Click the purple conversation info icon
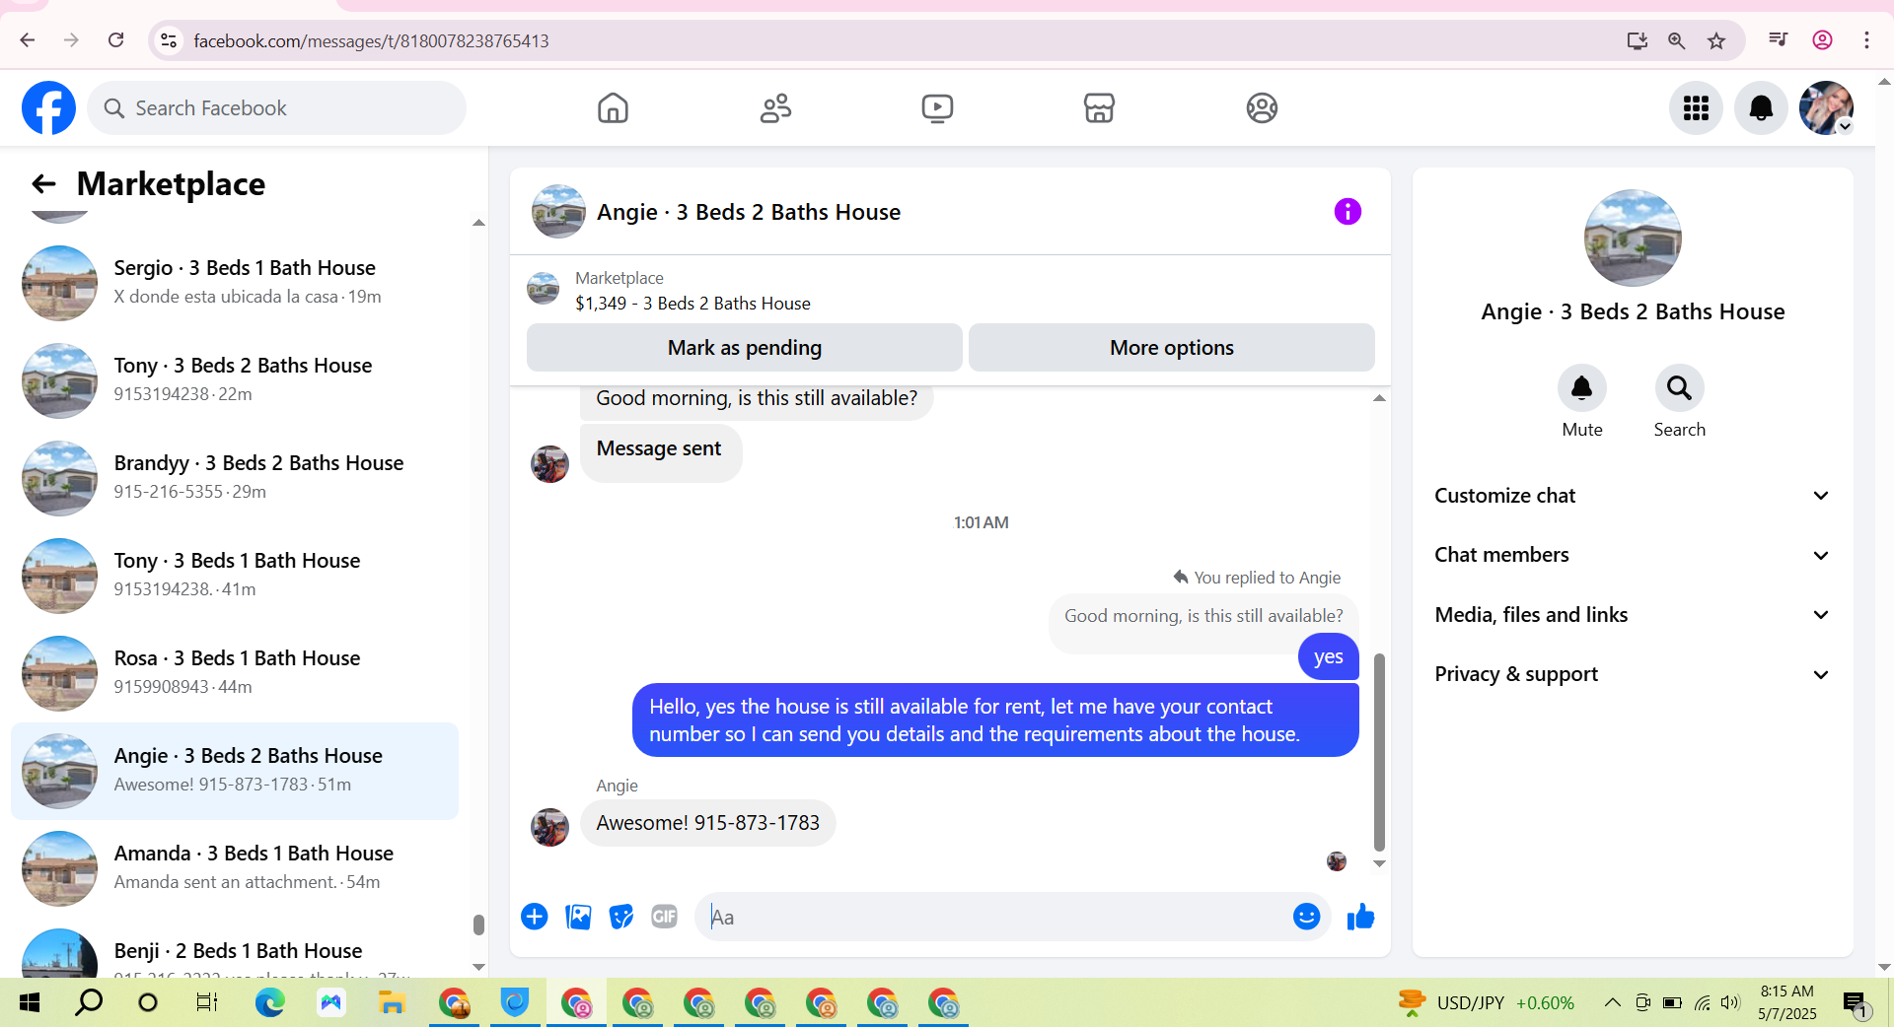This screenshot has width=1894, height=1027. pyautogui.click(x=1348, y=211)
